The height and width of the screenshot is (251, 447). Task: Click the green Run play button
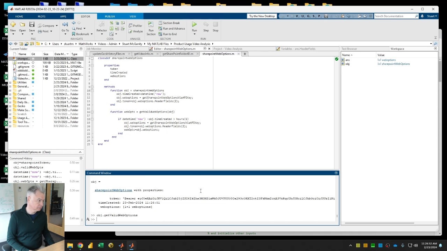(x=194, y=24)
